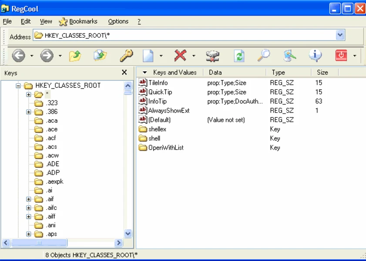This screenshot has width=366, height=261.
Task: Sort by the Type column header
Action: coord(279,73)
